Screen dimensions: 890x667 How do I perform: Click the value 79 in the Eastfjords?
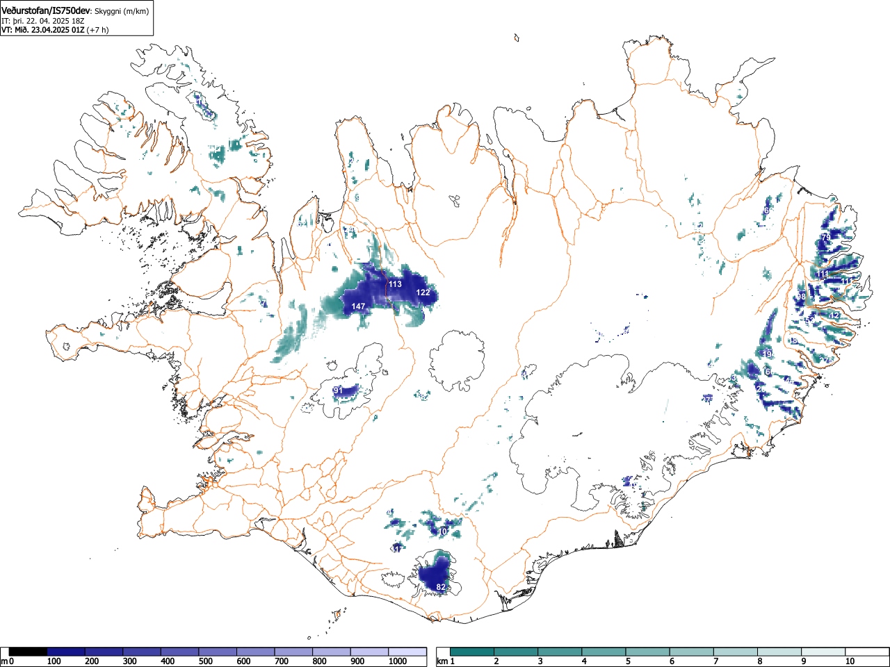(x=826, y=238)
